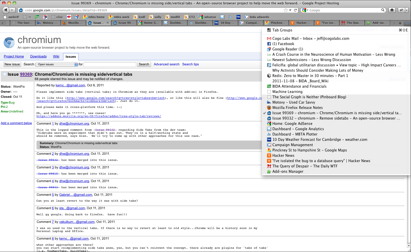Click the Firebug bug icon in toolbar

coord(401,10)
